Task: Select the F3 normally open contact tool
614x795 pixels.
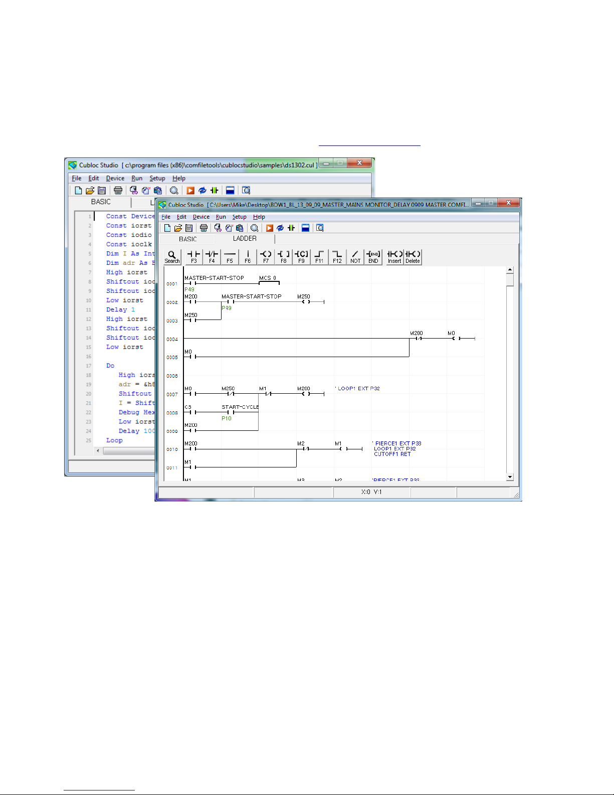Action: point(193,257)
